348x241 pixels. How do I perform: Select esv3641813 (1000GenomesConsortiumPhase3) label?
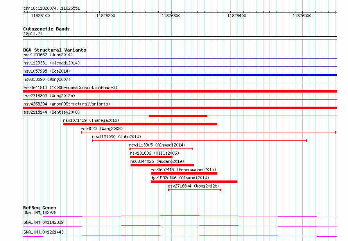70,87
